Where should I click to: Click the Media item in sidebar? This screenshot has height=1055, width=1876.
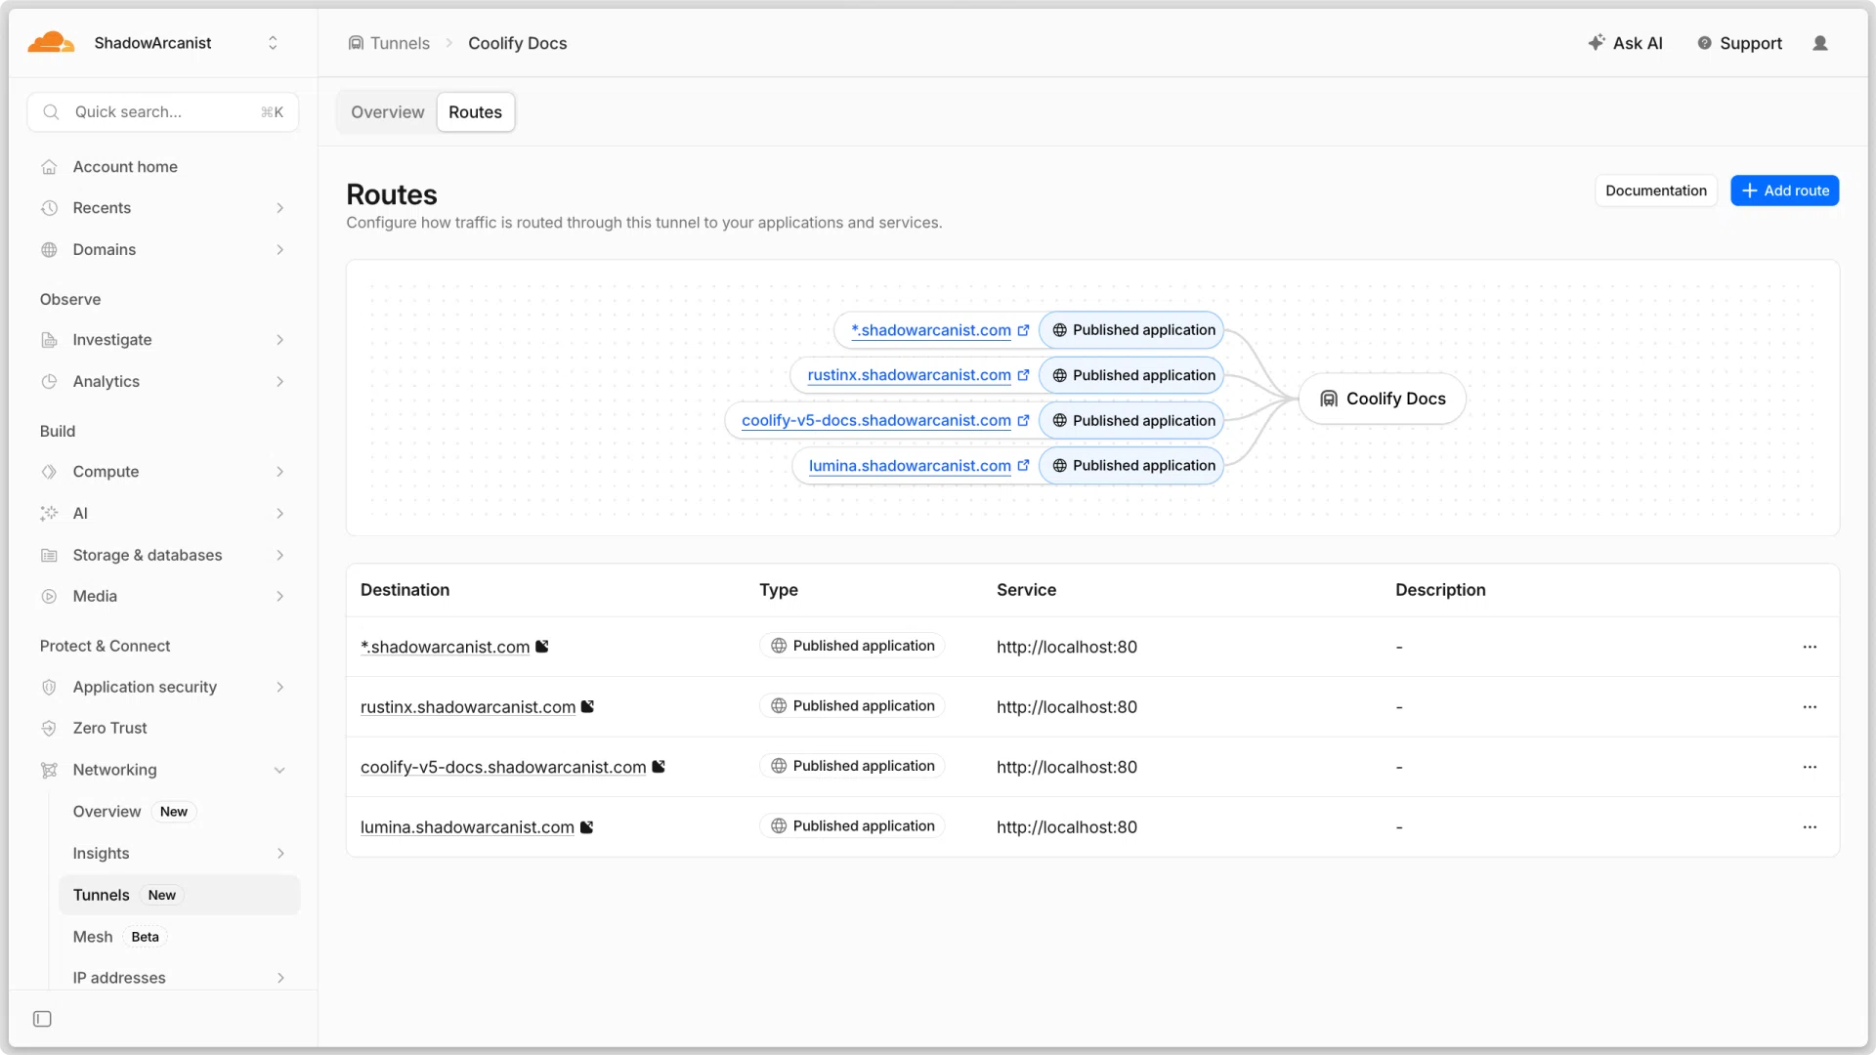tap(162, 597)
